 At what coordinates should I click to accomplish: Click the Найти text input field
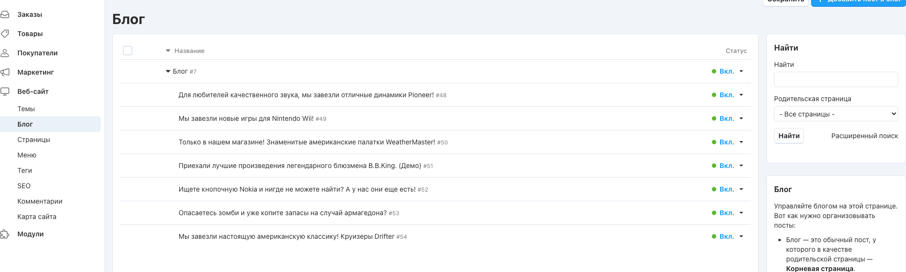click(x=836, y=79)
